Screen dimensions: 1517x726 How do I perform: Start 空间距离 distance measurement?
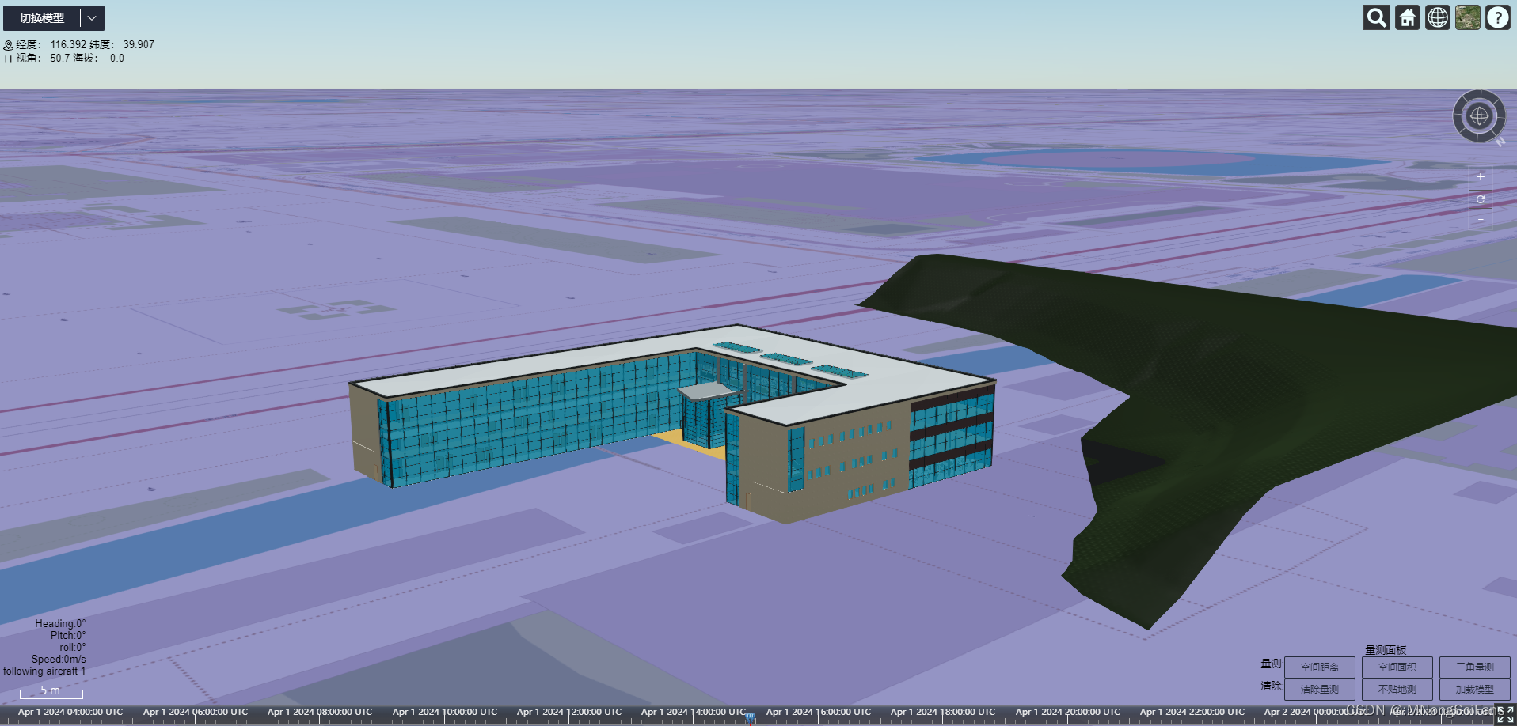(x=1321, y=667)
